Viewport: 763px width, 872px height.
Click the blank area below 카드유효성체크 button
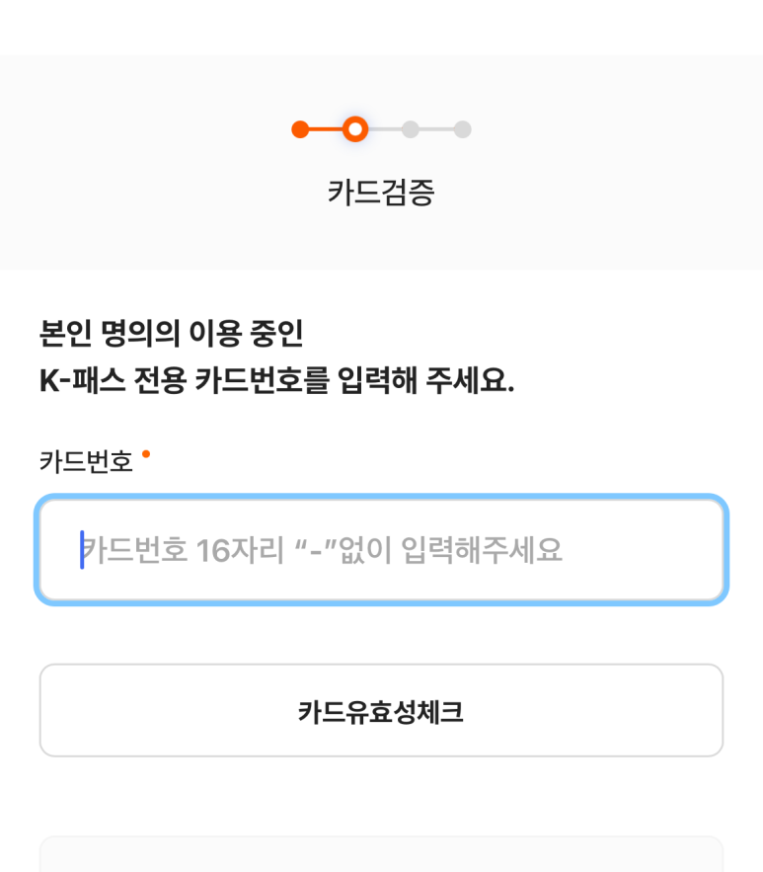[x=381, y=796]
